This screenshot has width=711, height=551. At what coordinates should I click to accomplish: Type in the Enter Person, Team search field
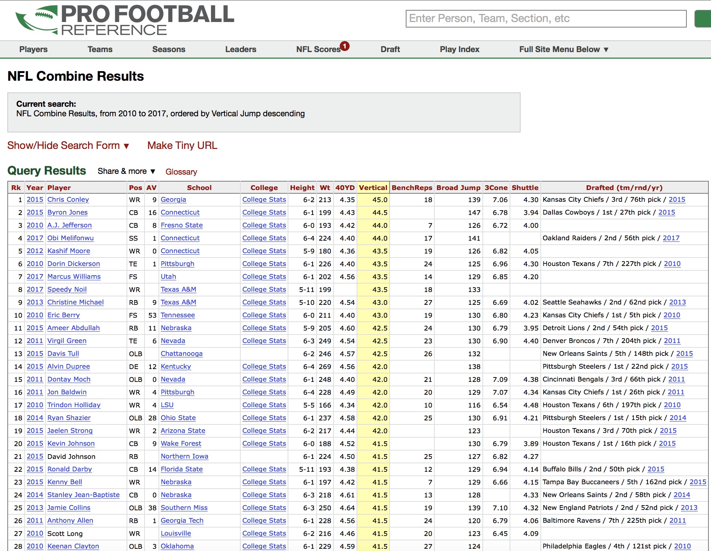546,19
